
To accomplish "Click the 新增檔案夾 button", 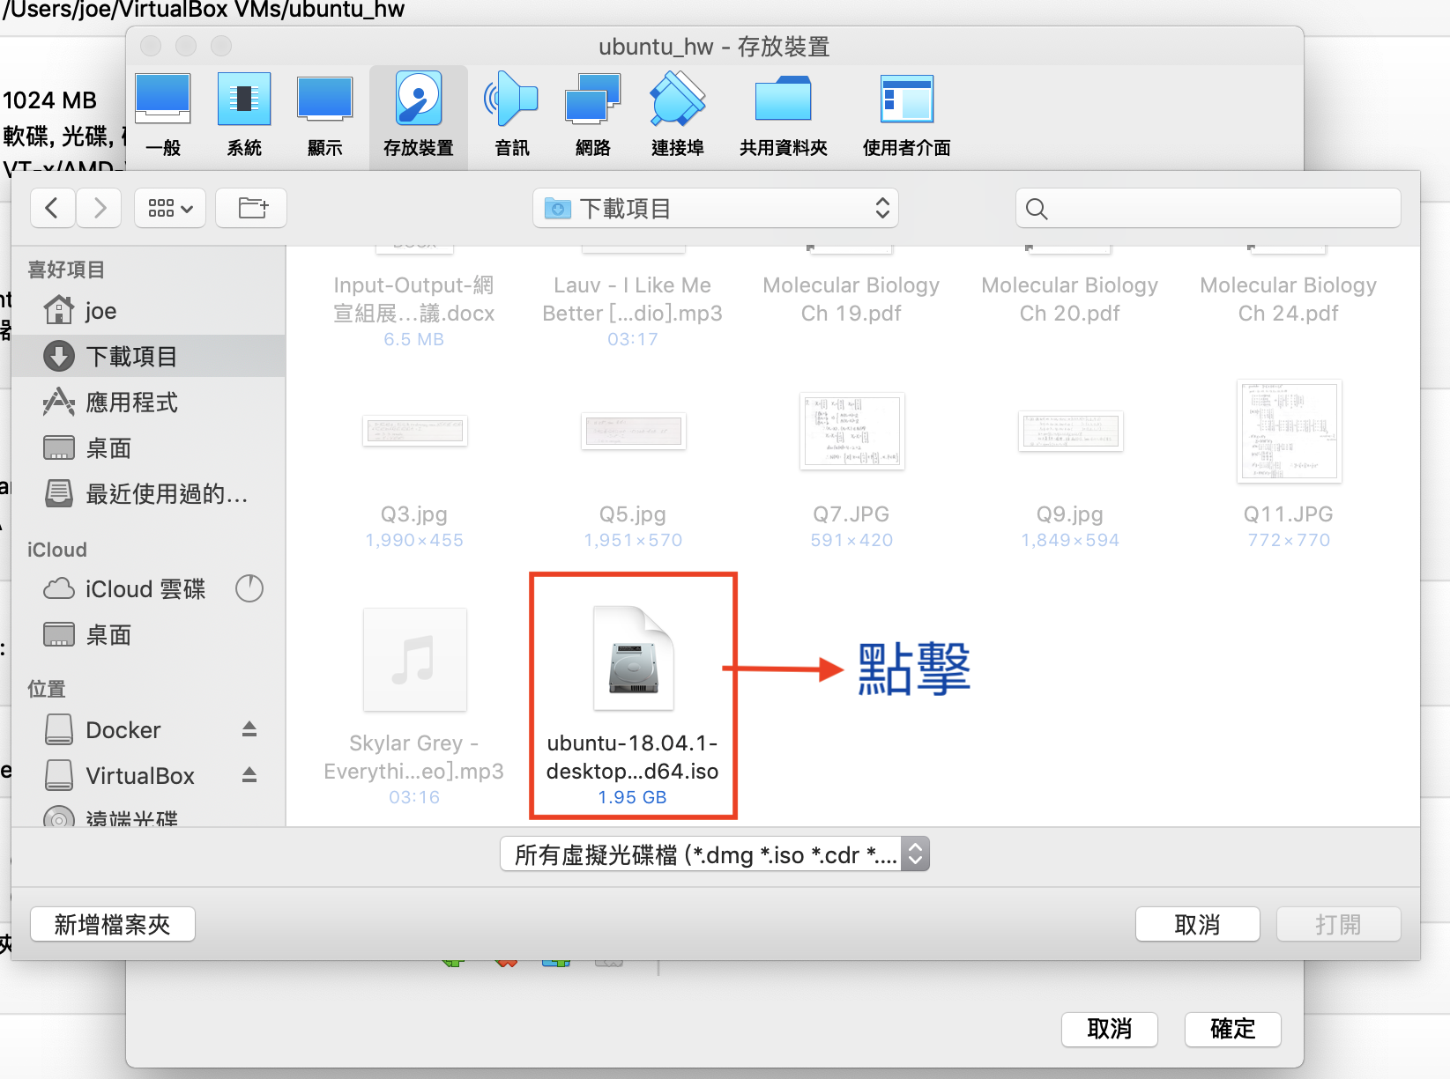I will tap(113, 925).
